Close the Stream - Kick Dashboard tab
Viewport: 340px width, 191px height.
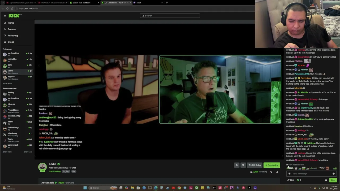[99, 3]
